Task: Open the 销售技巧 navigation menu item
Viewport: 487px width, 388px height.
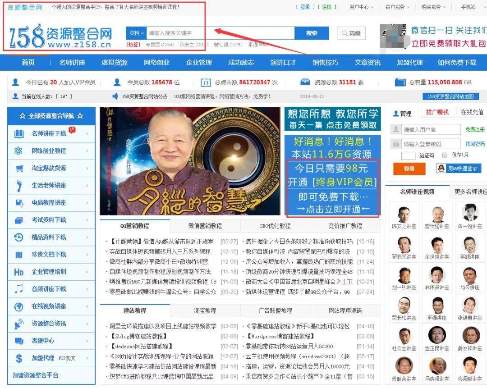Action: pos(325,62)
